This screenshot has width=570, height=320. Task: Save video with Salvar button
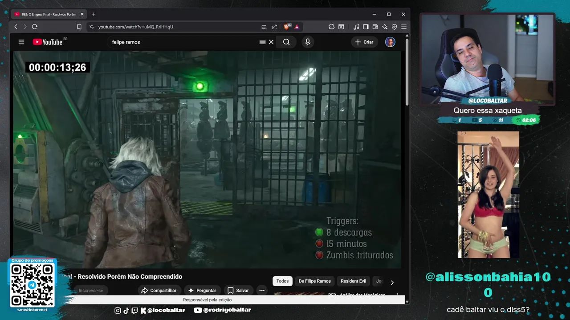tap(238, 290)
